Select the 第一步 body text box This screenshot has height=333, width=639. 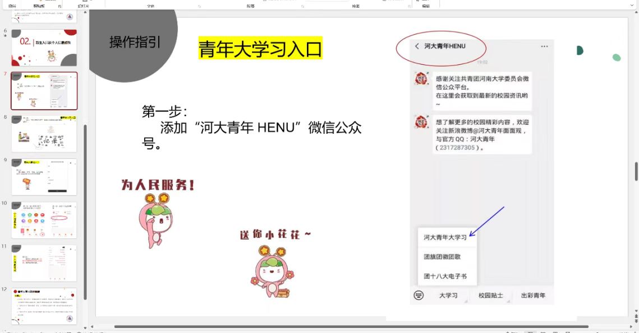point(251,127)
